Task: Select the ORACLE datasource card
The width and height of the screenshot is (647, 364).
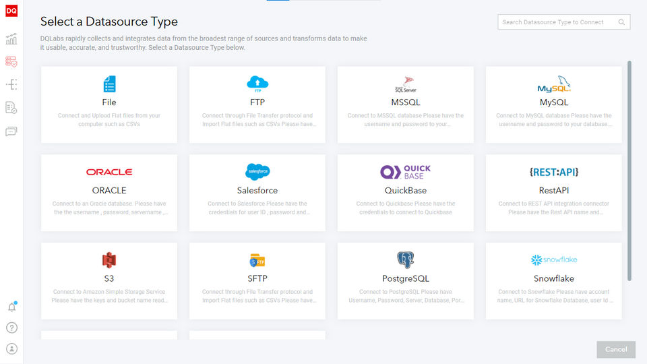Action: point(109,192)
